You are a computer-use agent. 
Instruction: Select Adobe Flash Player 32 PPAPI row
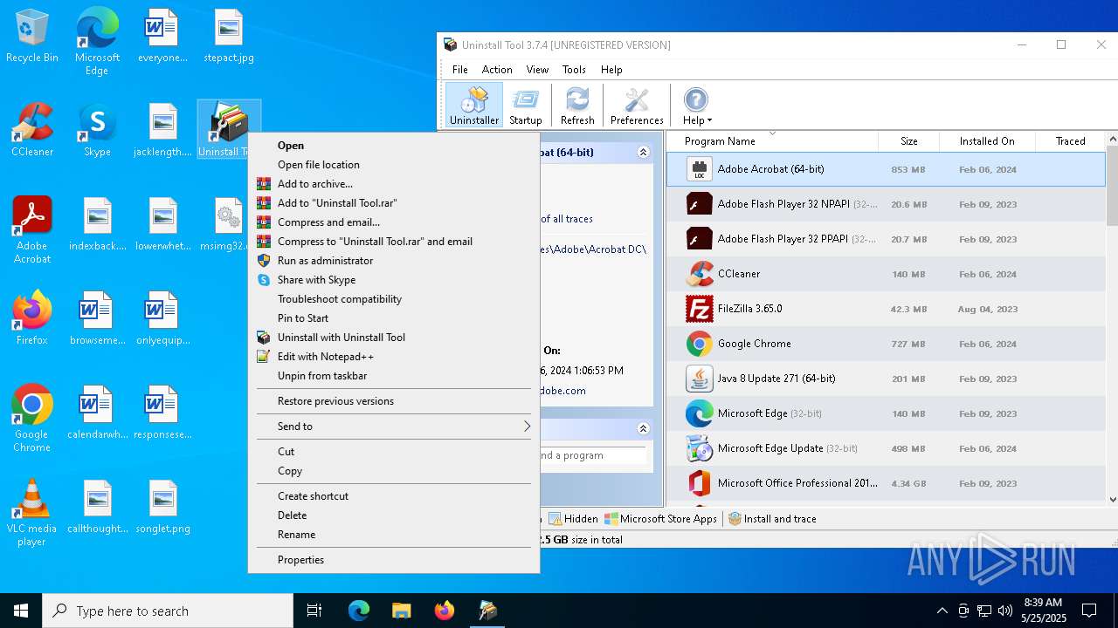coord(886,239)
